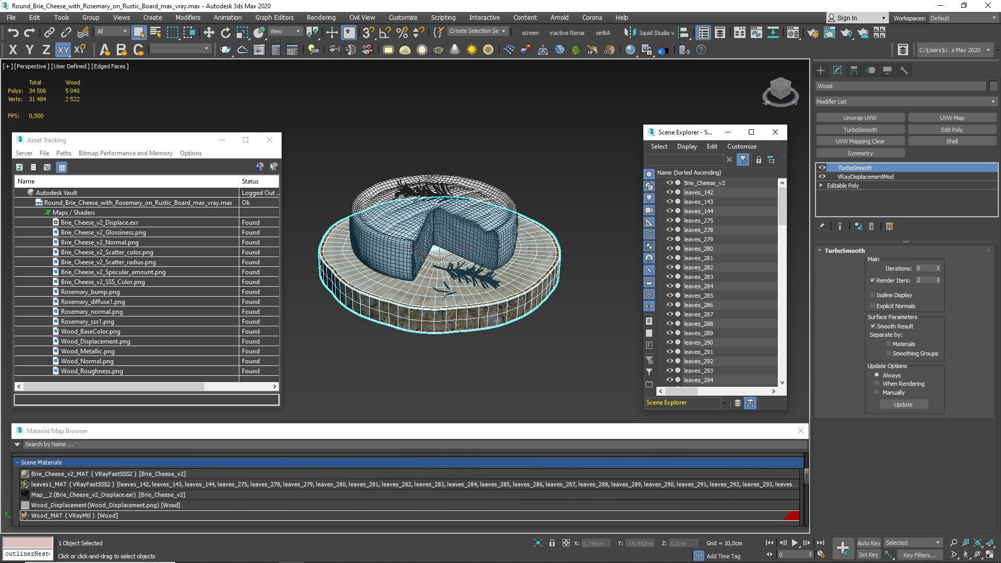Toggle Explicit Normals checkbox
The width and height of the screenshot is (1001, 563).
click(872, 305)
